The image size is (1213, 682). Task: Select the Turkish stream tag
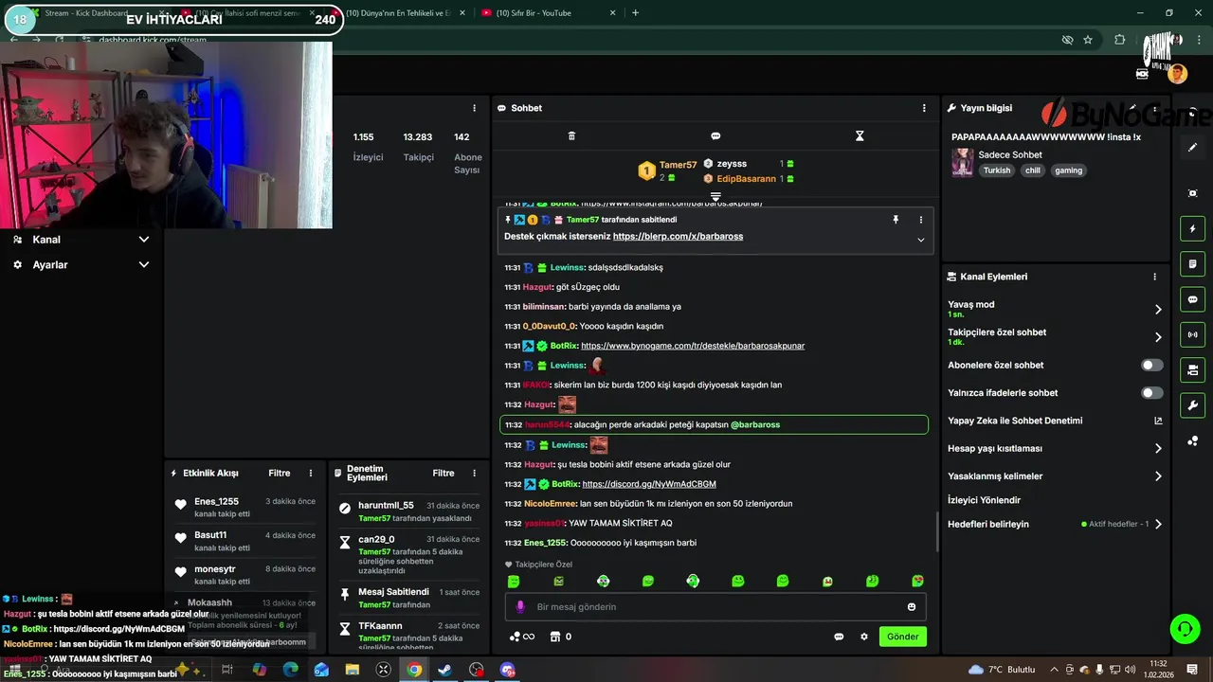click(997, 170)
